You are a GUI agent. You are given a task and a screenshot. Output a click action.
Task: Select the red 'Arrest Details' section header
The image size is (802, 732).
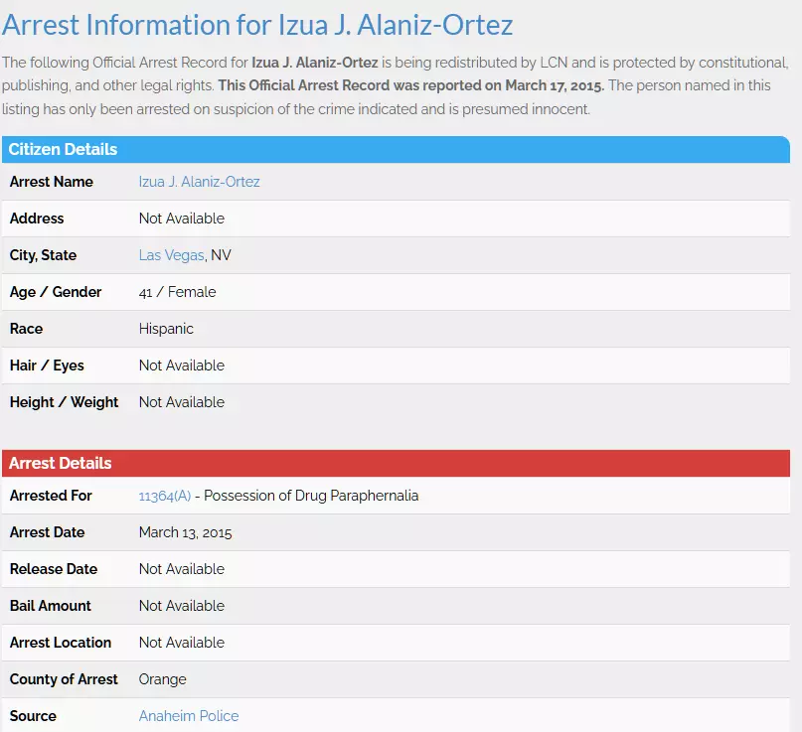point(396,463)
